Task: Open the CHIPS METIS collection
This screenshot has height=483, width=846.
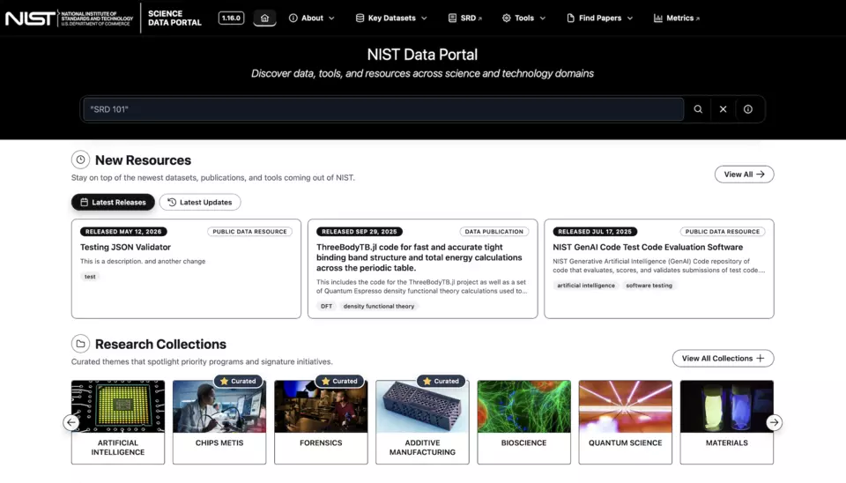Action: 219,422
